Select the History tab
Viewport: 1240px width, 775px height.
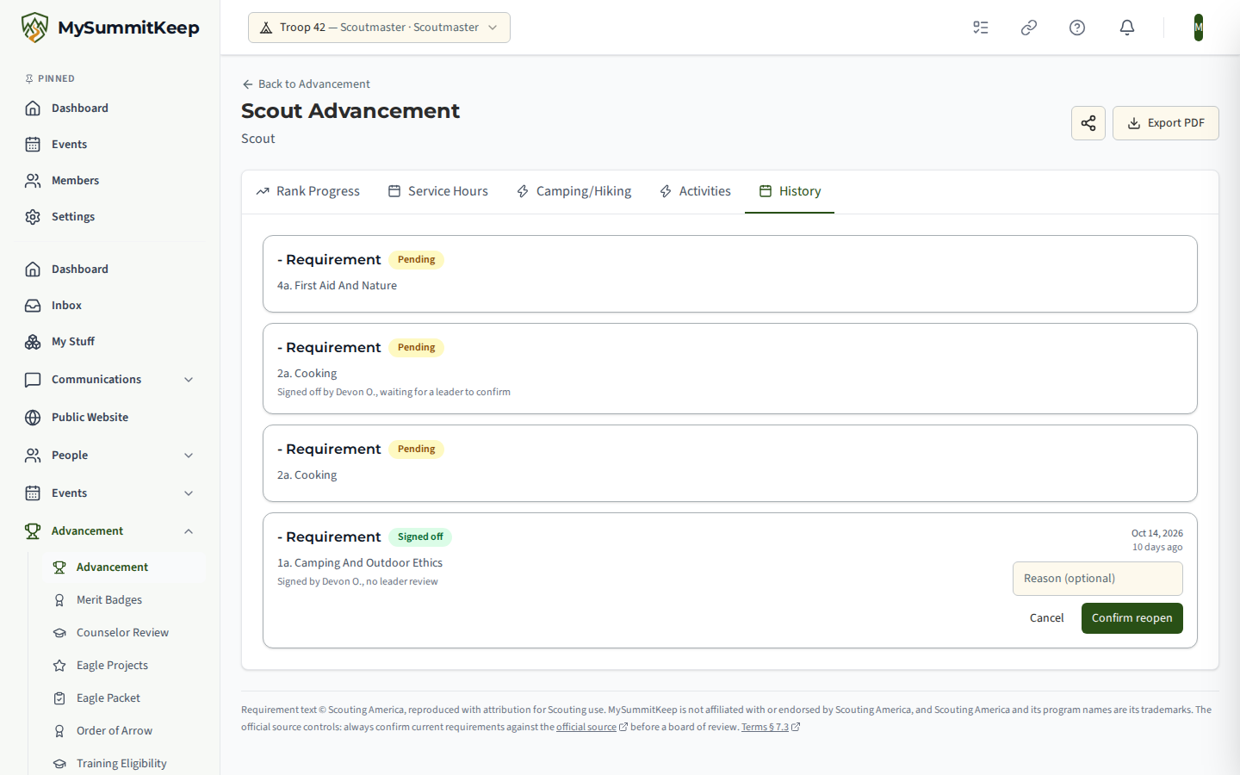[790, 191]
